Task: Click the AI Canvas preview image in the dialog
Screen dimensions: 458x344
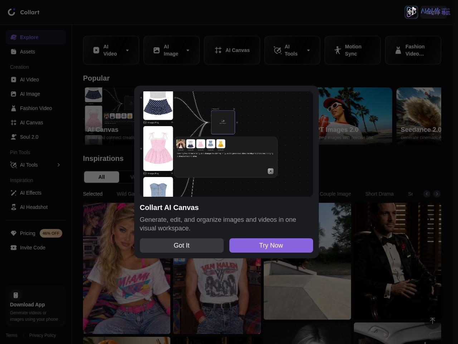Action: (226, 144)
